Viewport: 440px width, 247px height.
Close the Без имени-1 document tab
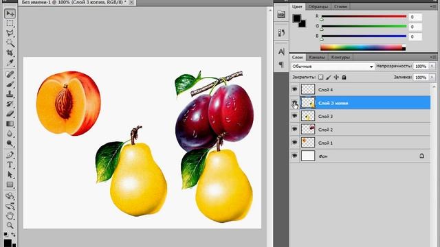pyautogui.click(x=131, y=2)
